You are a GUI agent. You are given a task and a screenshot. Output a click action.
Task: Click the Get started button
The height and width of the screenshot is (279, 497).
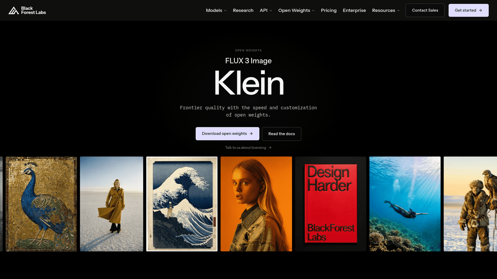click(x=468, y=10)
